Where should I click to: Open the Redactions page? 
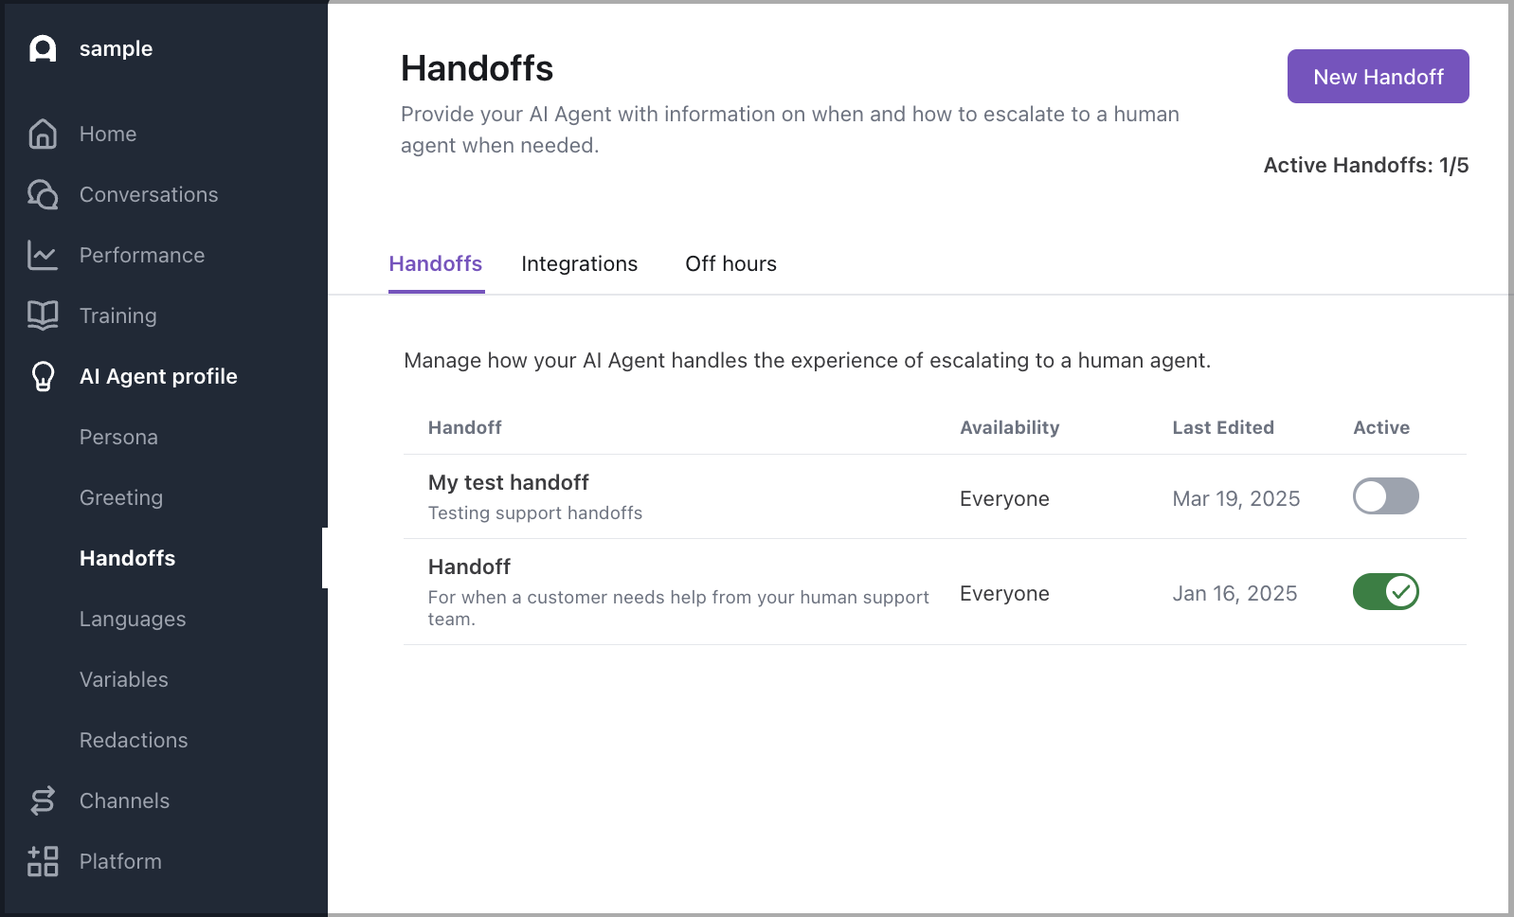[x=134, y=740]
